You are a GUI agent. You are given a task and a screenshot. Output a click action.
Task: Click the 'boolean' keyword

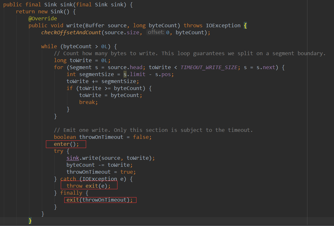point(65,137)
